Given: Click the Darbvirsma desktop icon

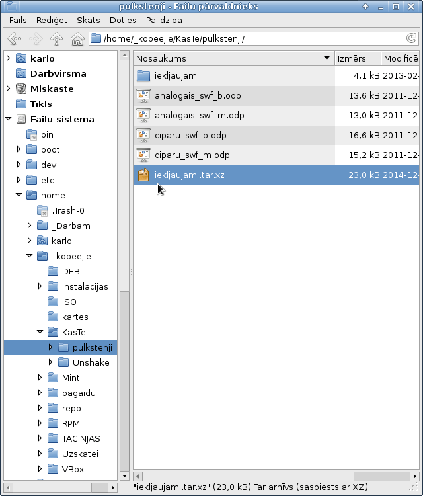Looking at the screenshot, I should tap(21, 73).
